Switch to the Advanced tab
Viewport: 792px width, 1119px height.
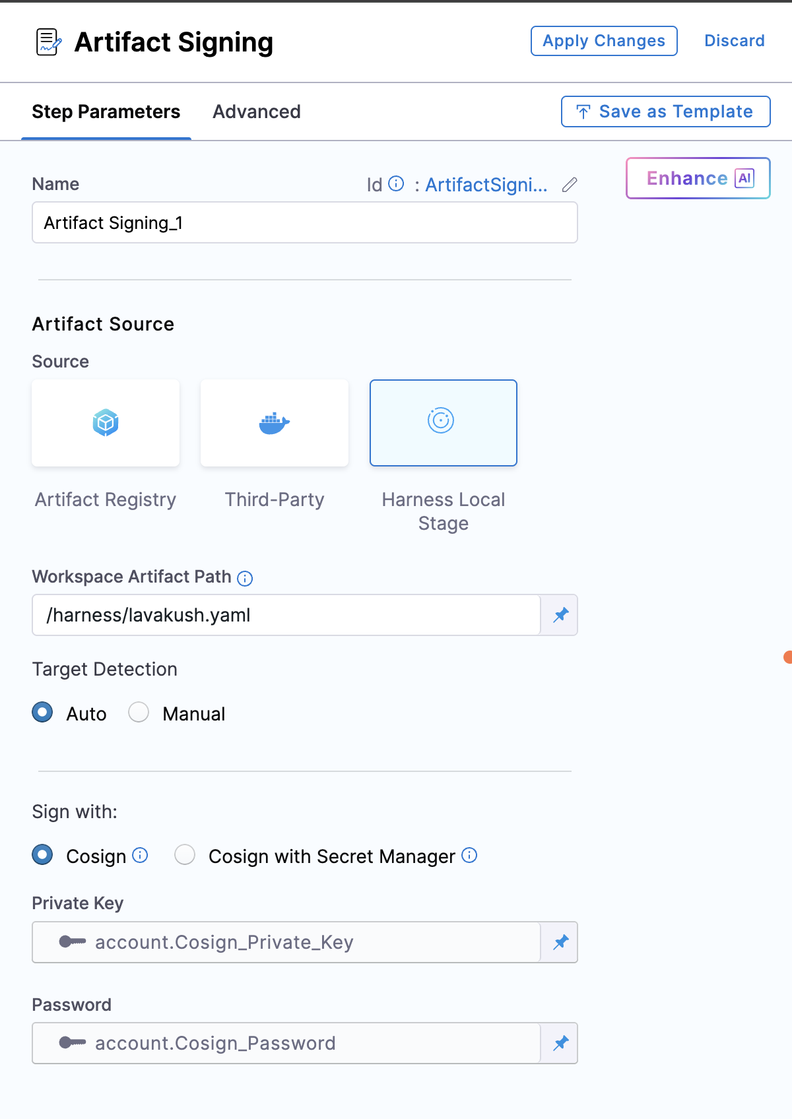click(256, 112)
